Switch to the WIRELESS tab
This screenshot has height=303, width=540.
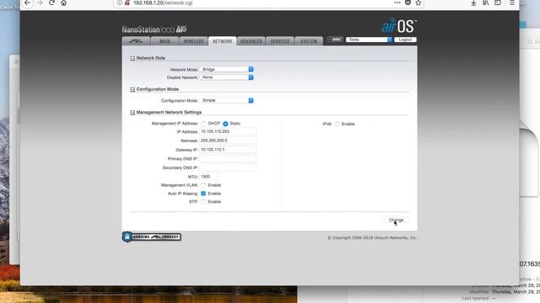[193, 41]
